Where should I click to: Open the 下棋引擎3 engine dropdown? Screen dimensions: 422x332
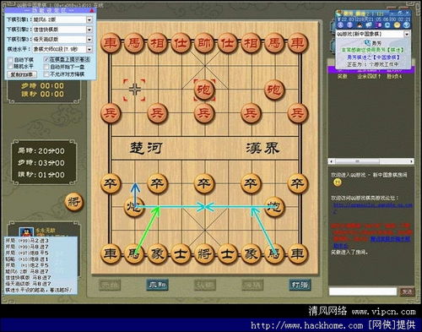tap(89, 40)
